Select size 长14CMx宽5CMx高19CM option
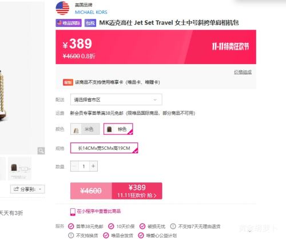This screenshot has width=286, height=239. click(x=104, y=148)
